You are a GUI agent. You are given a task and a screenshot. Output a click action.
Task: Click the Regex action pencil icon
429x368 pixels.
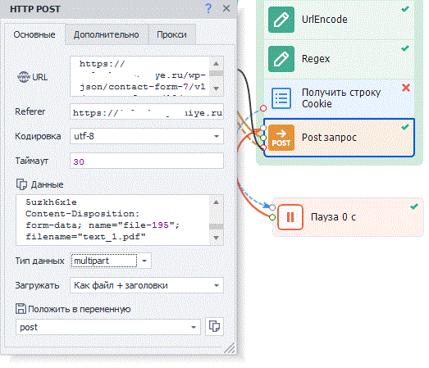point(281,59)
